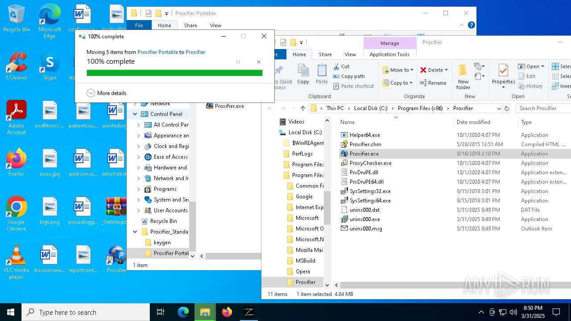Click Local Disk (C:) breadcrumb
Viewport: 571px width, 321px height.
371,108
